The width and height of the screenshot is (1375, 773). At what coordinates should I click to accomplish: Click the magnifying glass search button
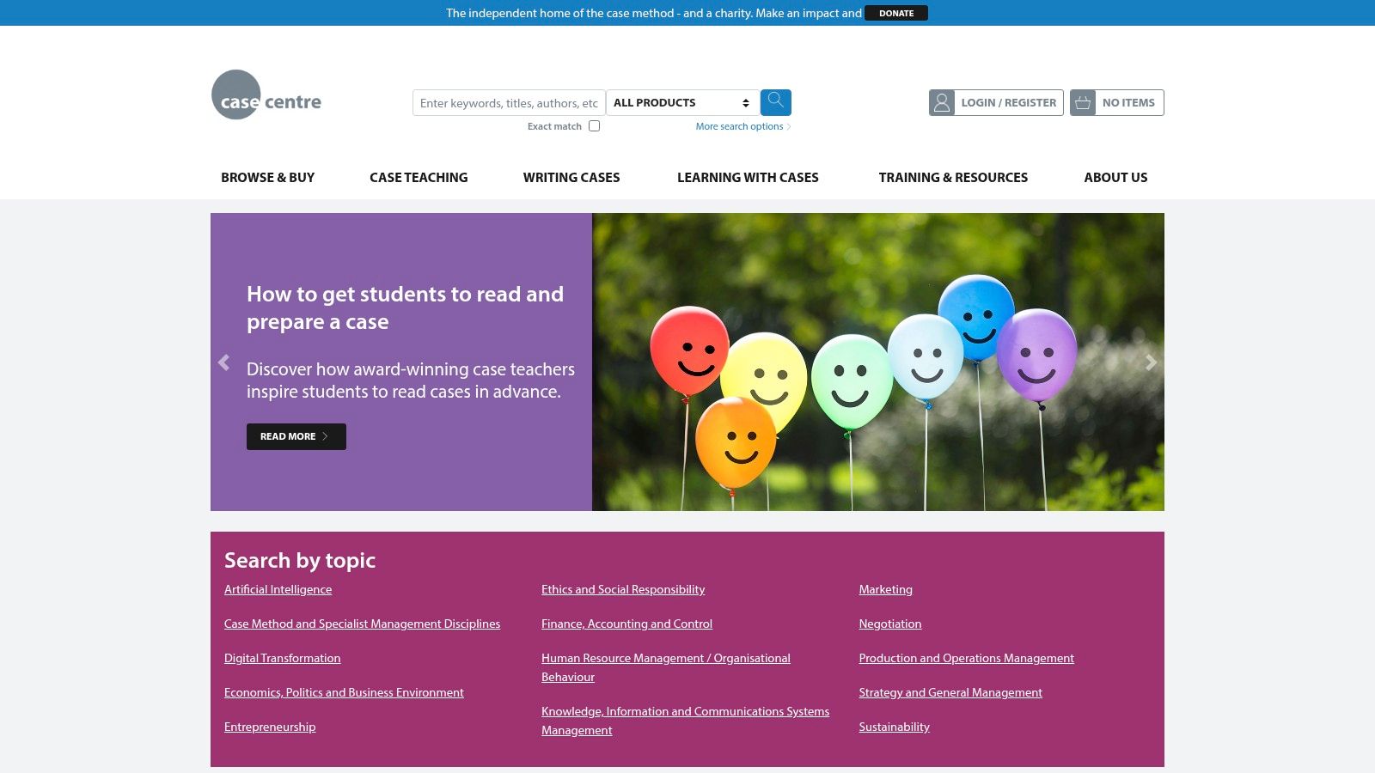775,102
